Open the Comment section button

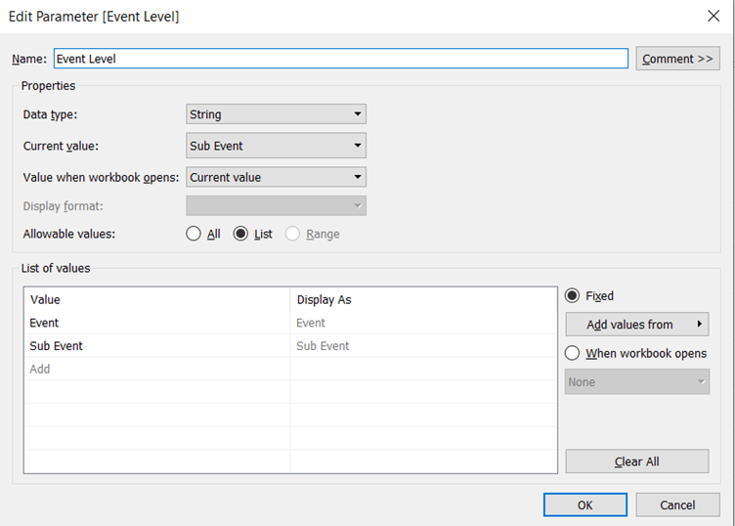(x=677, y=59)
